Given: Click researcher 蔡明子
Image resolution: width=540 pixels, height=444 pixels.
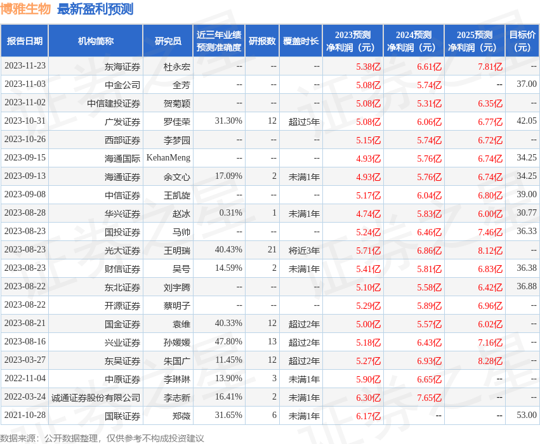Looking at the screenshot, I should tap(176, 306).
